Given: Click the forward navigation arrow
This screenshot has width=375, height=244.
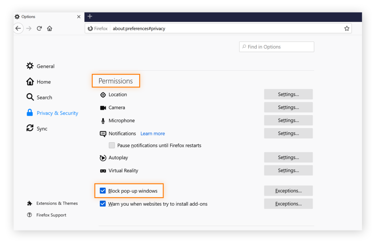Looking at the screenshot, I should [x=29, y=29].
